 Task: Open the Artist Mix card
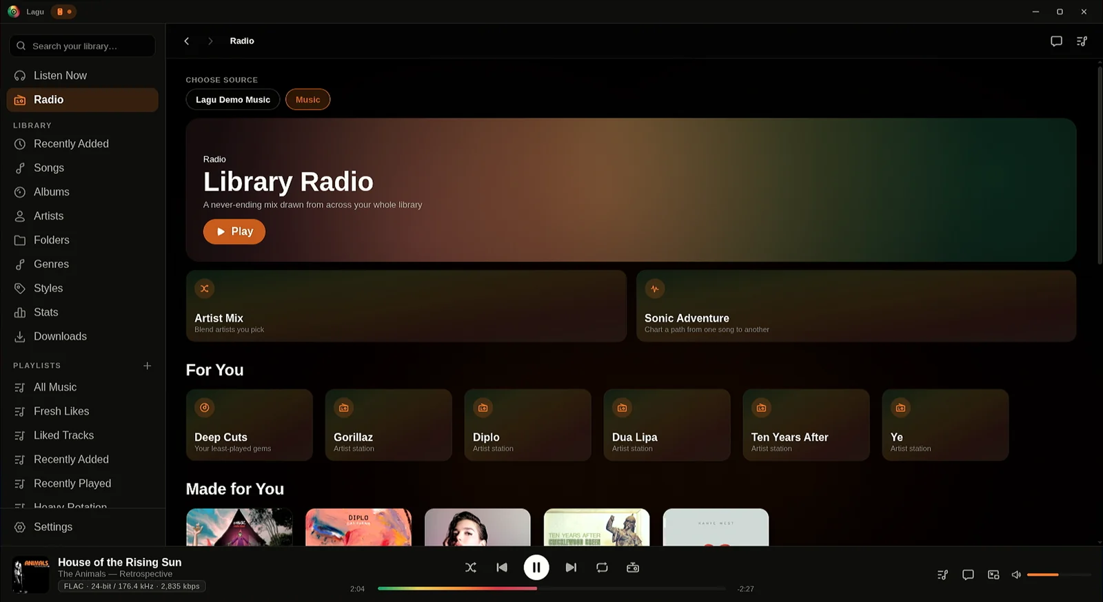pos(406,306)
